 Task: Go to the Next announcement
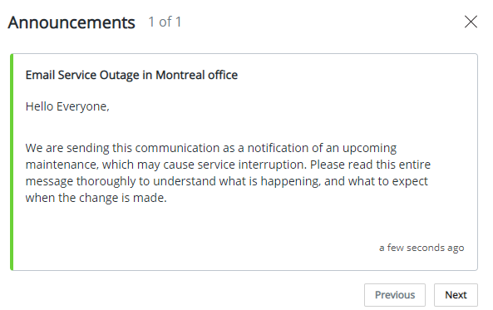[456, 295]
